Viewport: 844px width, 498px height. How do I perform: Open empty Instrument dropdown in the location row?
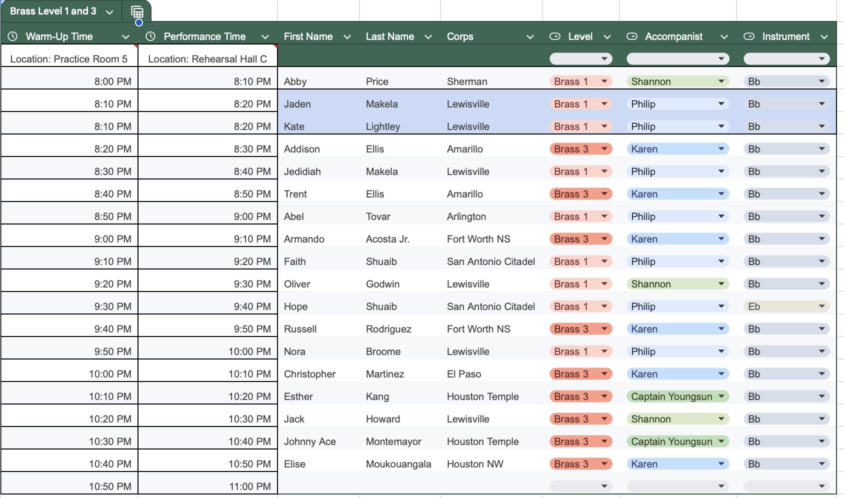pos(786,59)
